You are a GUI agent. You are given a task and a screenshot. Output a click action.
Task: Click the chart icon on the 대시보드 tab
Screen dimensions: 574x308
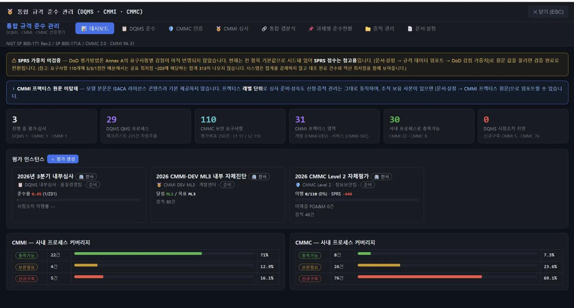pos(84,29)
